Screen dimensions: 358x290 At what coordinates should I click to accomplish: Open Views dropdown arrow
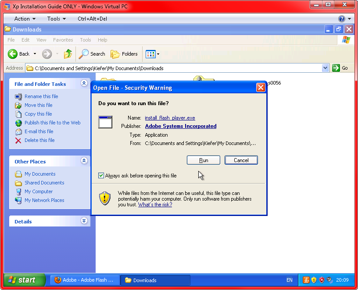[x=158, y=54]
